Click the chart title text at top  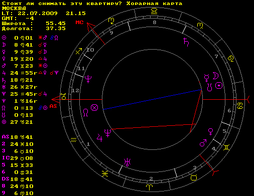[92, 4]
